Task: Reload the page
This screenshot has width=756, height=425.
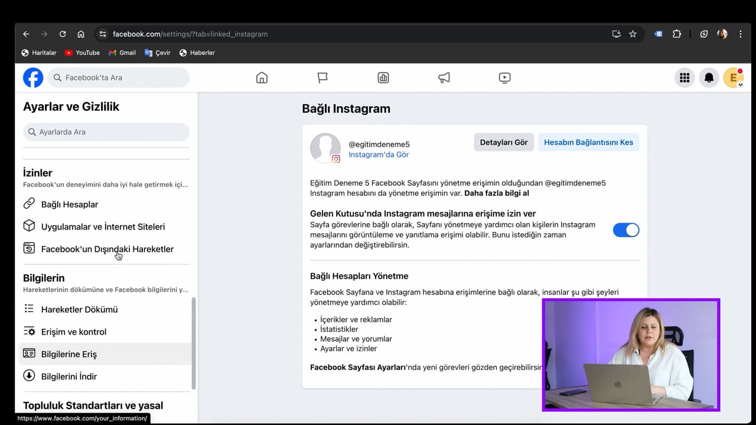Action: tap(63, 34)
